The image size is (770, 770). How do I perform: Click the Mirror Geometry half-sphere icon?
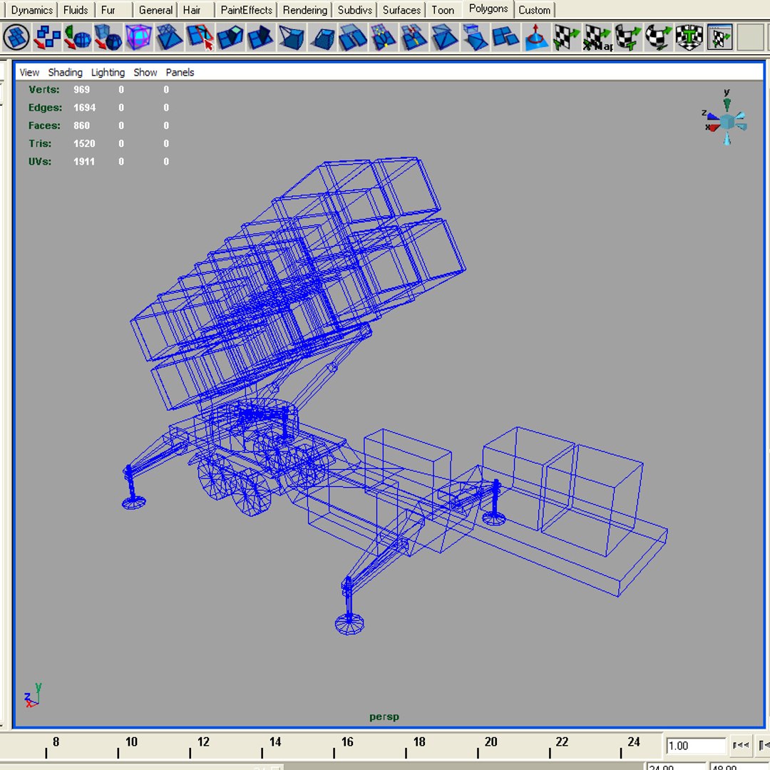[78, 38]
